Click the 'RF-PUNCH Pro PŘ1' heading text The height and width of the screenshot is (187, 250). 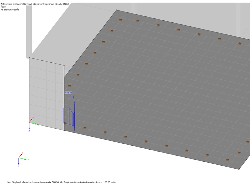click(x=10, y=10)
